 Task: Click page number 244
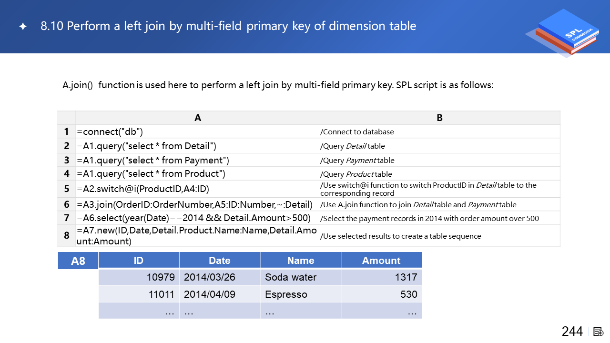(x=572, y=332)
